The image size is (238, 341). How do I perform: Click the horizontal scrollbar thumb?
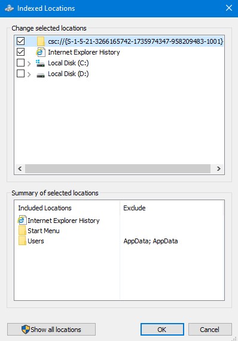tap(118, 169)
